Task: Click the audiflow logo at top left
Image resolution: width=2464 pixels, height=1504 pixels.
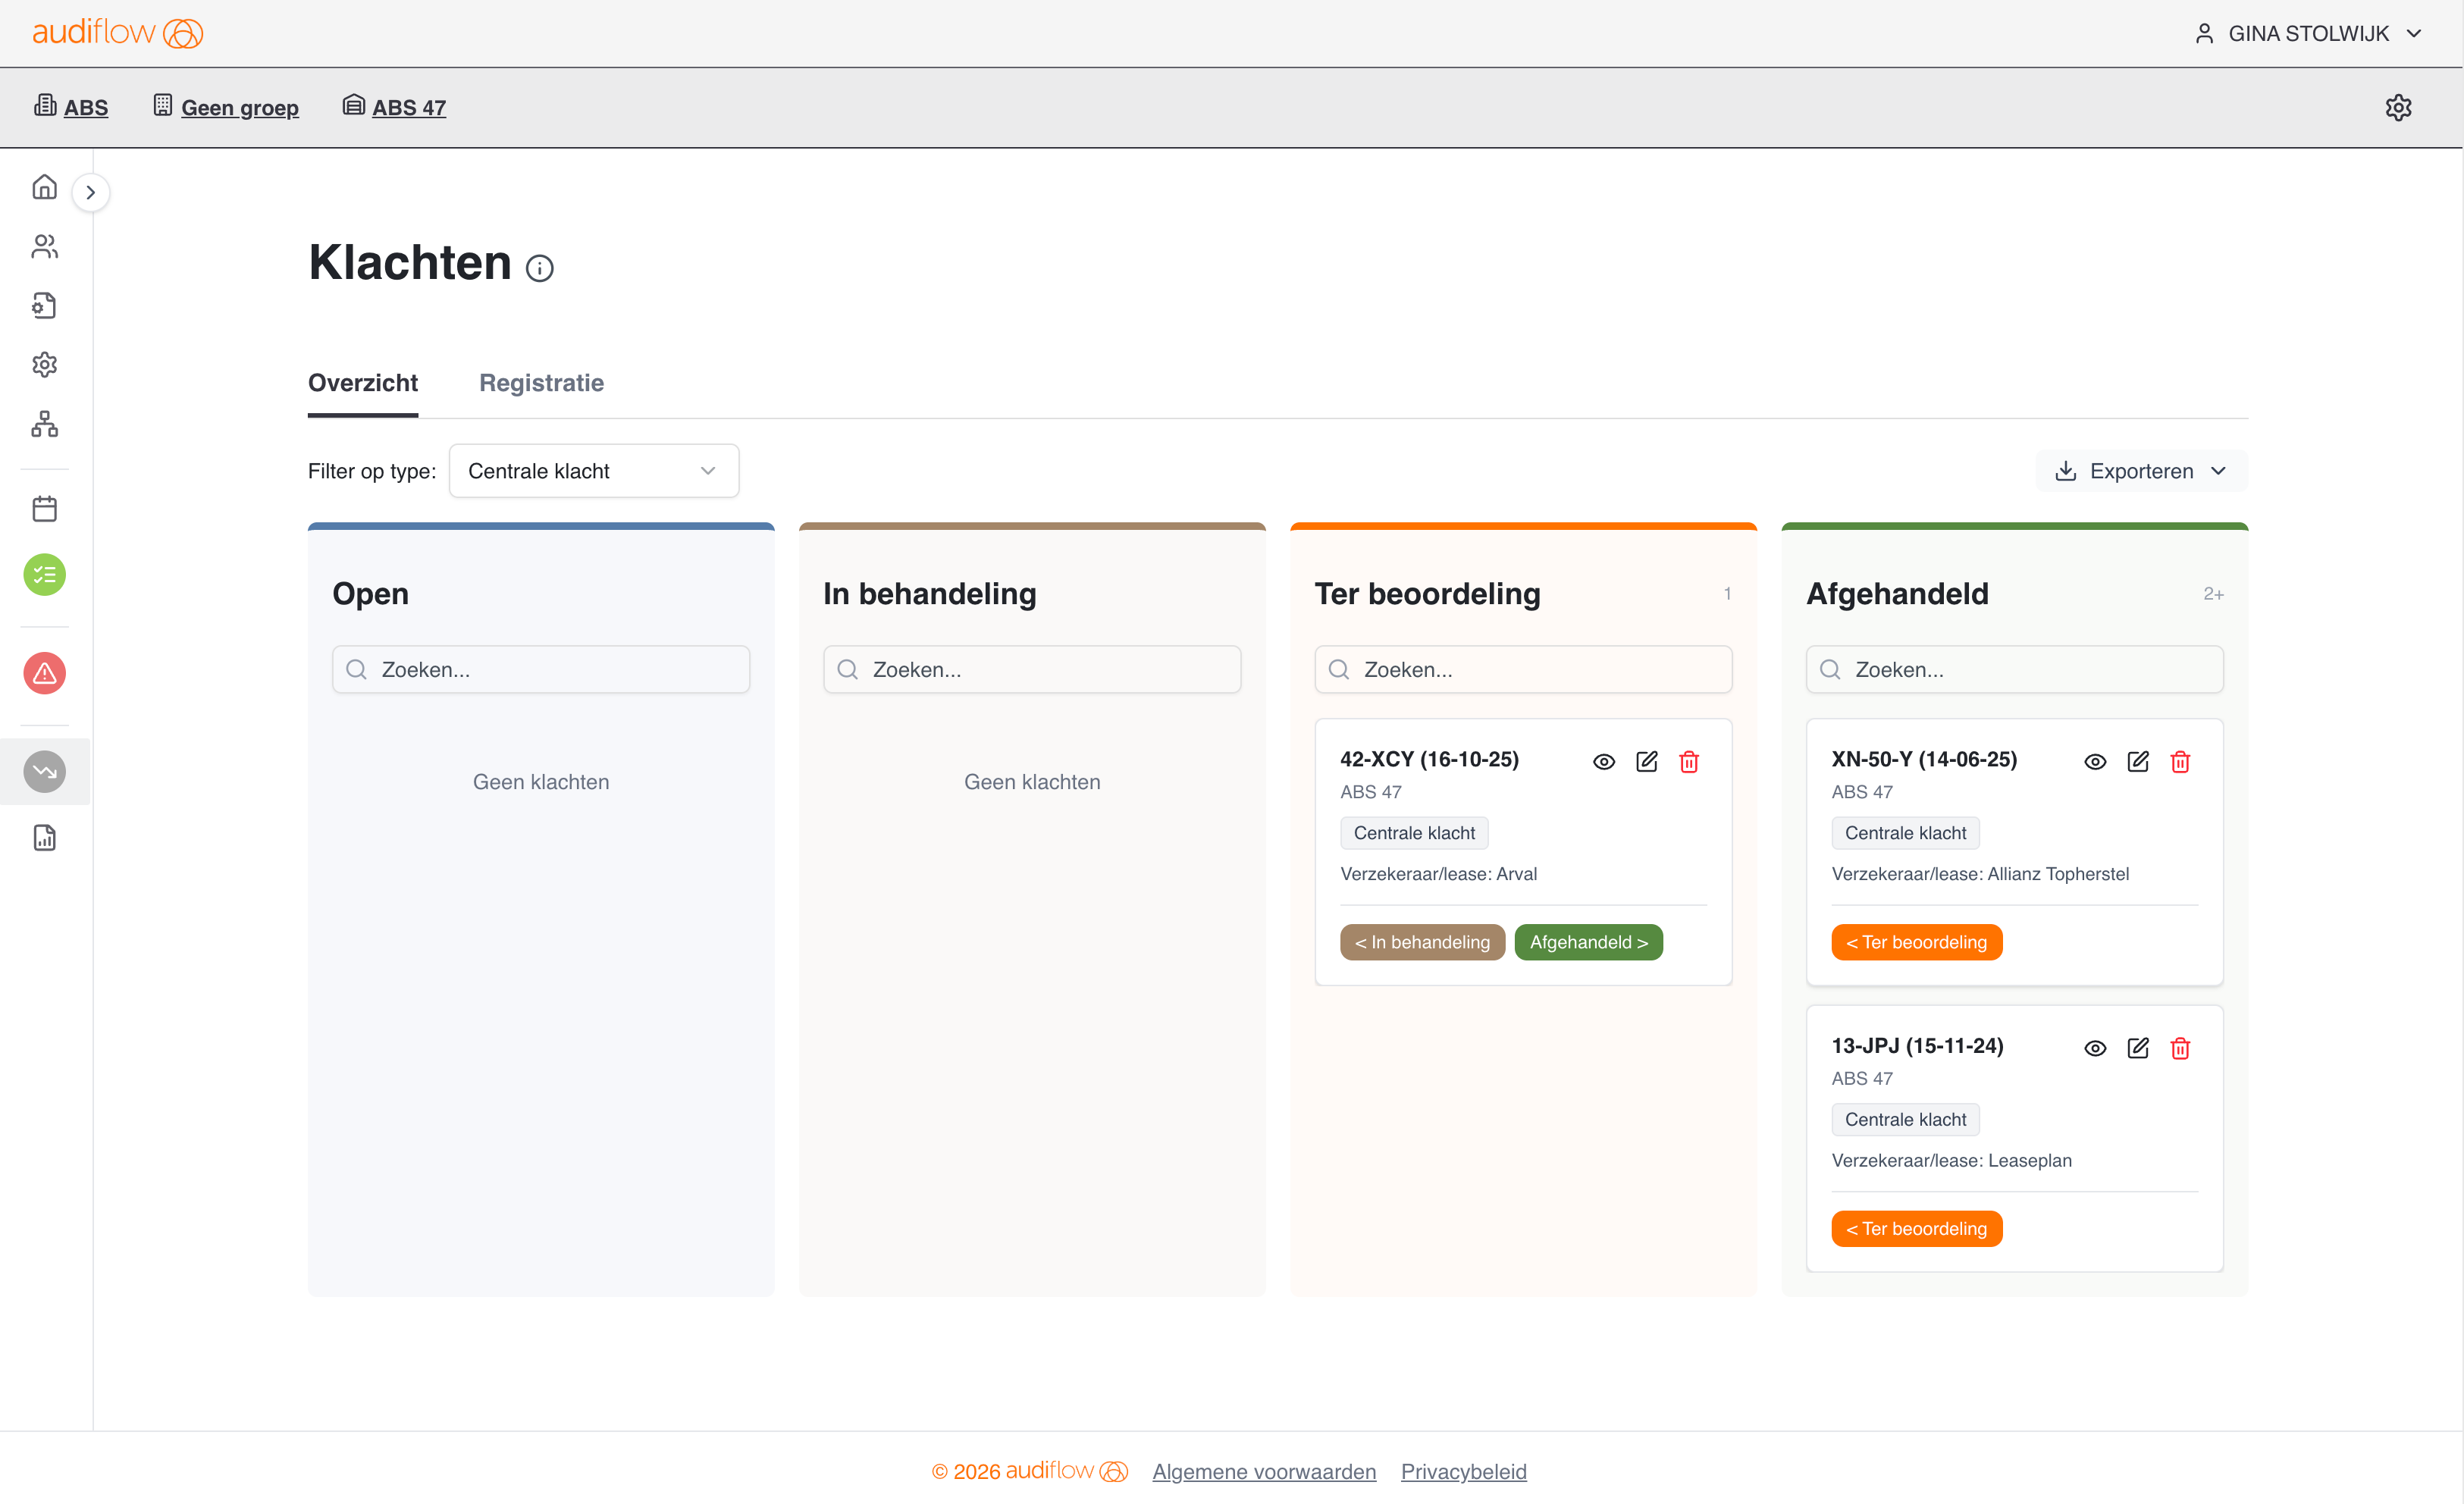Action: (x=117, y=32)
